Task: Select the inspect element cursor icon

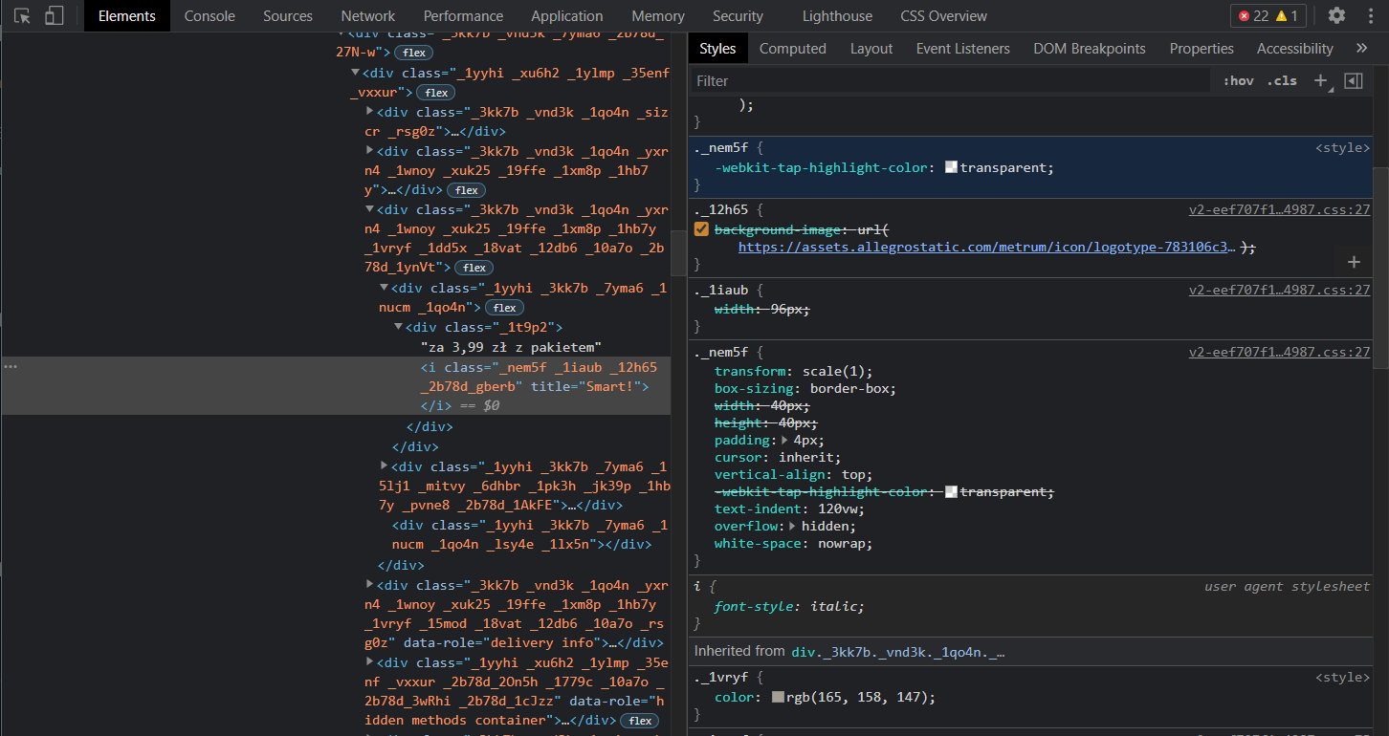Action: tap(21, 15)
